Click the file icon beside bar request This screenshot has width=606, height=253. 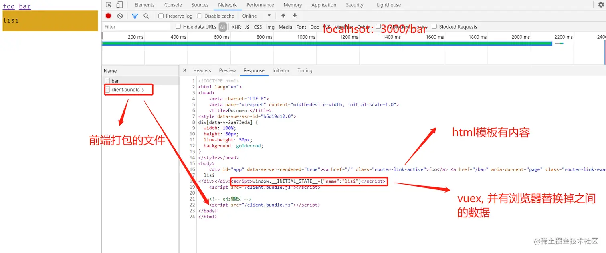click(107, 81)
